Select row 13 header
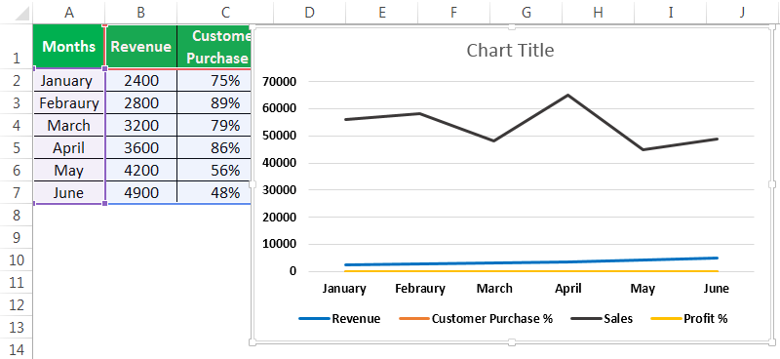The width and height of the screenshot is (780, 359). pyautogui.click(x=16, y=327)
